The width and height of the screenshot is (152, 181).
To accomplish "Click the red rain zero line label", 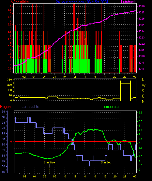I will (11, 142).
